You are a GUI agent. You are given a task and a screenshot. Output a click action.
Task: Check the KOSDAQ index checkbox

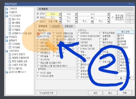pos(38,40)
